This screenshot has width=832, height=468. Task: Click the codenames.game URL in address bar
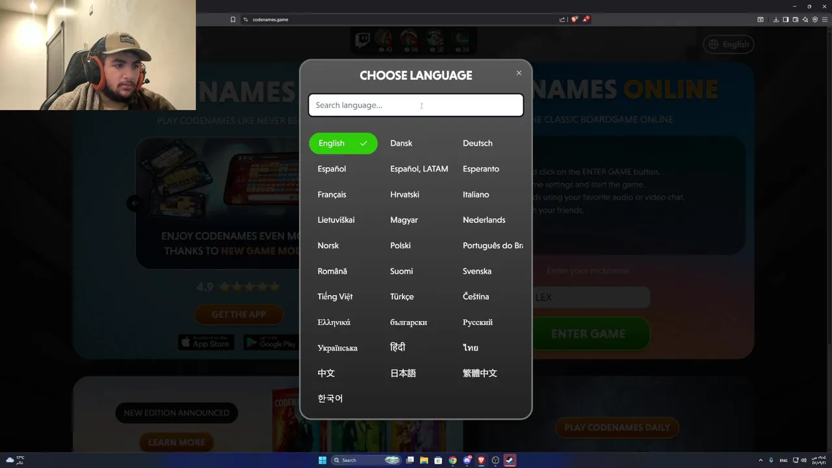point(270,19)
